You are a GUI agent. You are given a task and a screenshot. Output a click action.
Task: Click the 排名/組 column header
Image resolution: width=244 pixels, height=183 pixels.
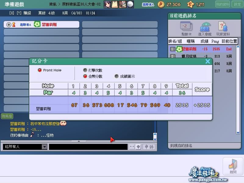tap(175, 41)
